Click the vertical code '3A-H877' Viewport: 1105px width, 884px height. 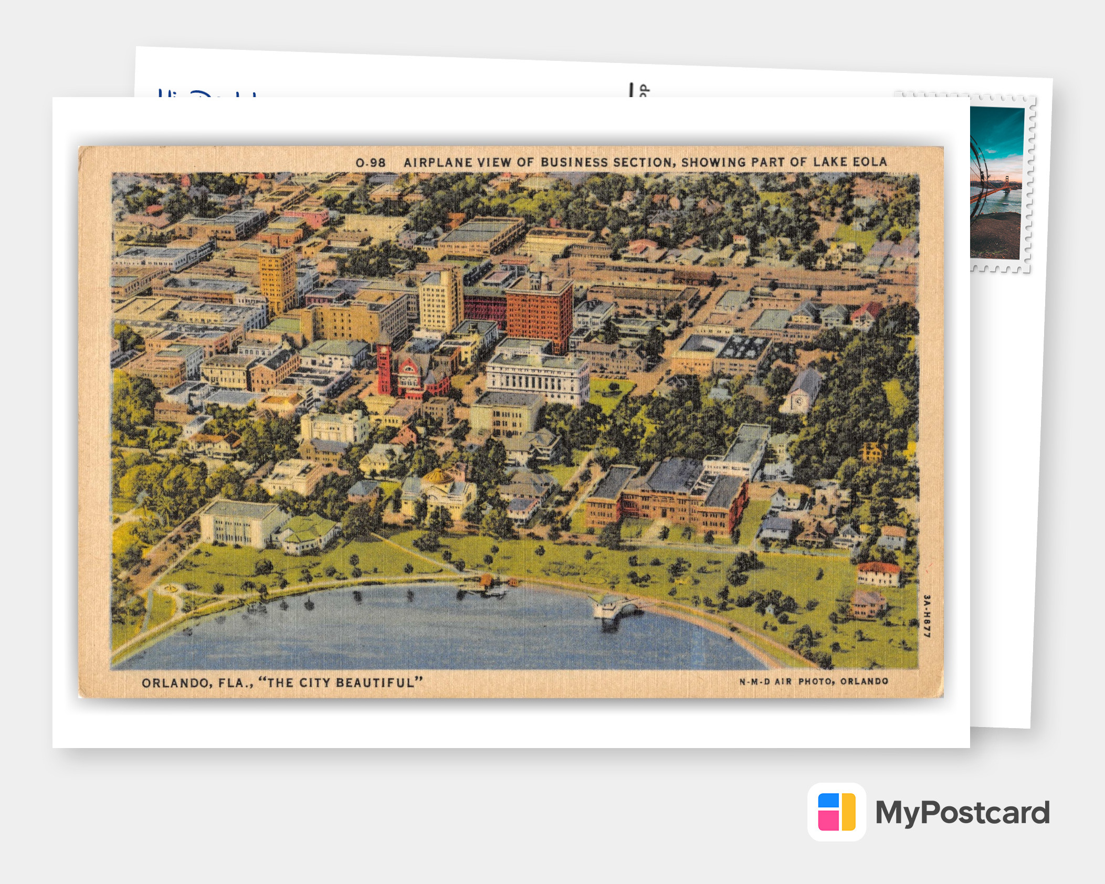click(x=927, y=616)
